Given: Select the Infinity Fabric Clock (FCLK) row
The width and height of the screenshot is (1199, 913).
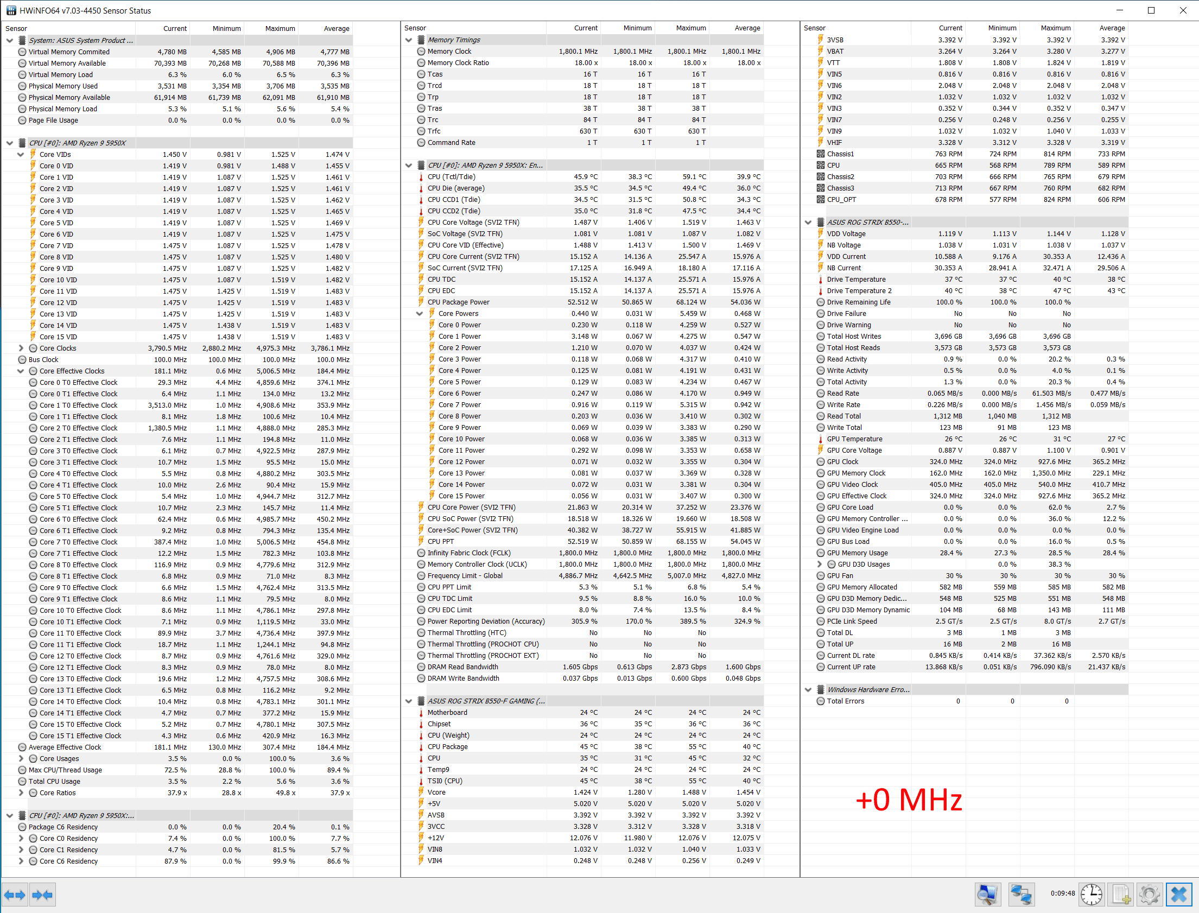Looking at the screenshot, I should 582,553.
